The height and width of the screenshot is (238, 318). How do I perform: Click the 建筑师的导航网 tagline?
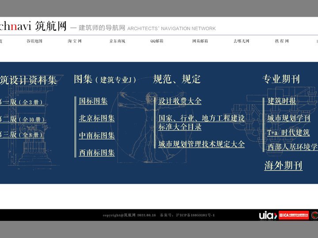(102, 28)
